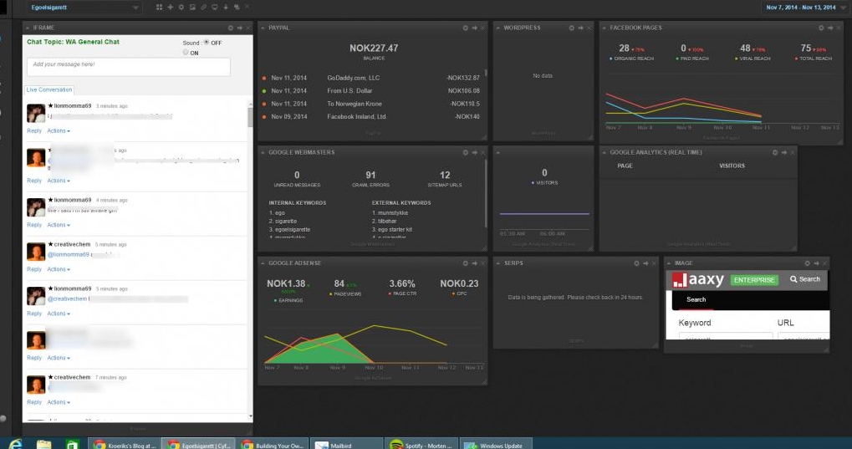The height and width of the screenshot is (449, 852).
Task: Open SERPS widget settings gear
Action: coord(636,263)
